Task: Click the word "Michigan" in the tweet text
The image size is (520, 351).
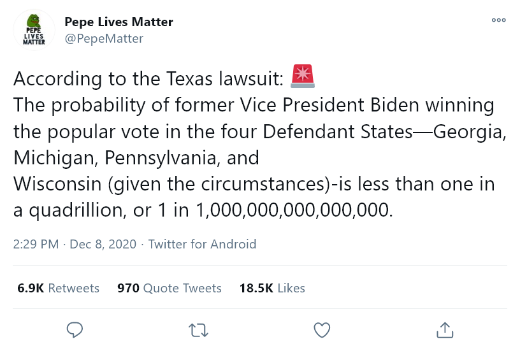Action: [x=54, y=157]
